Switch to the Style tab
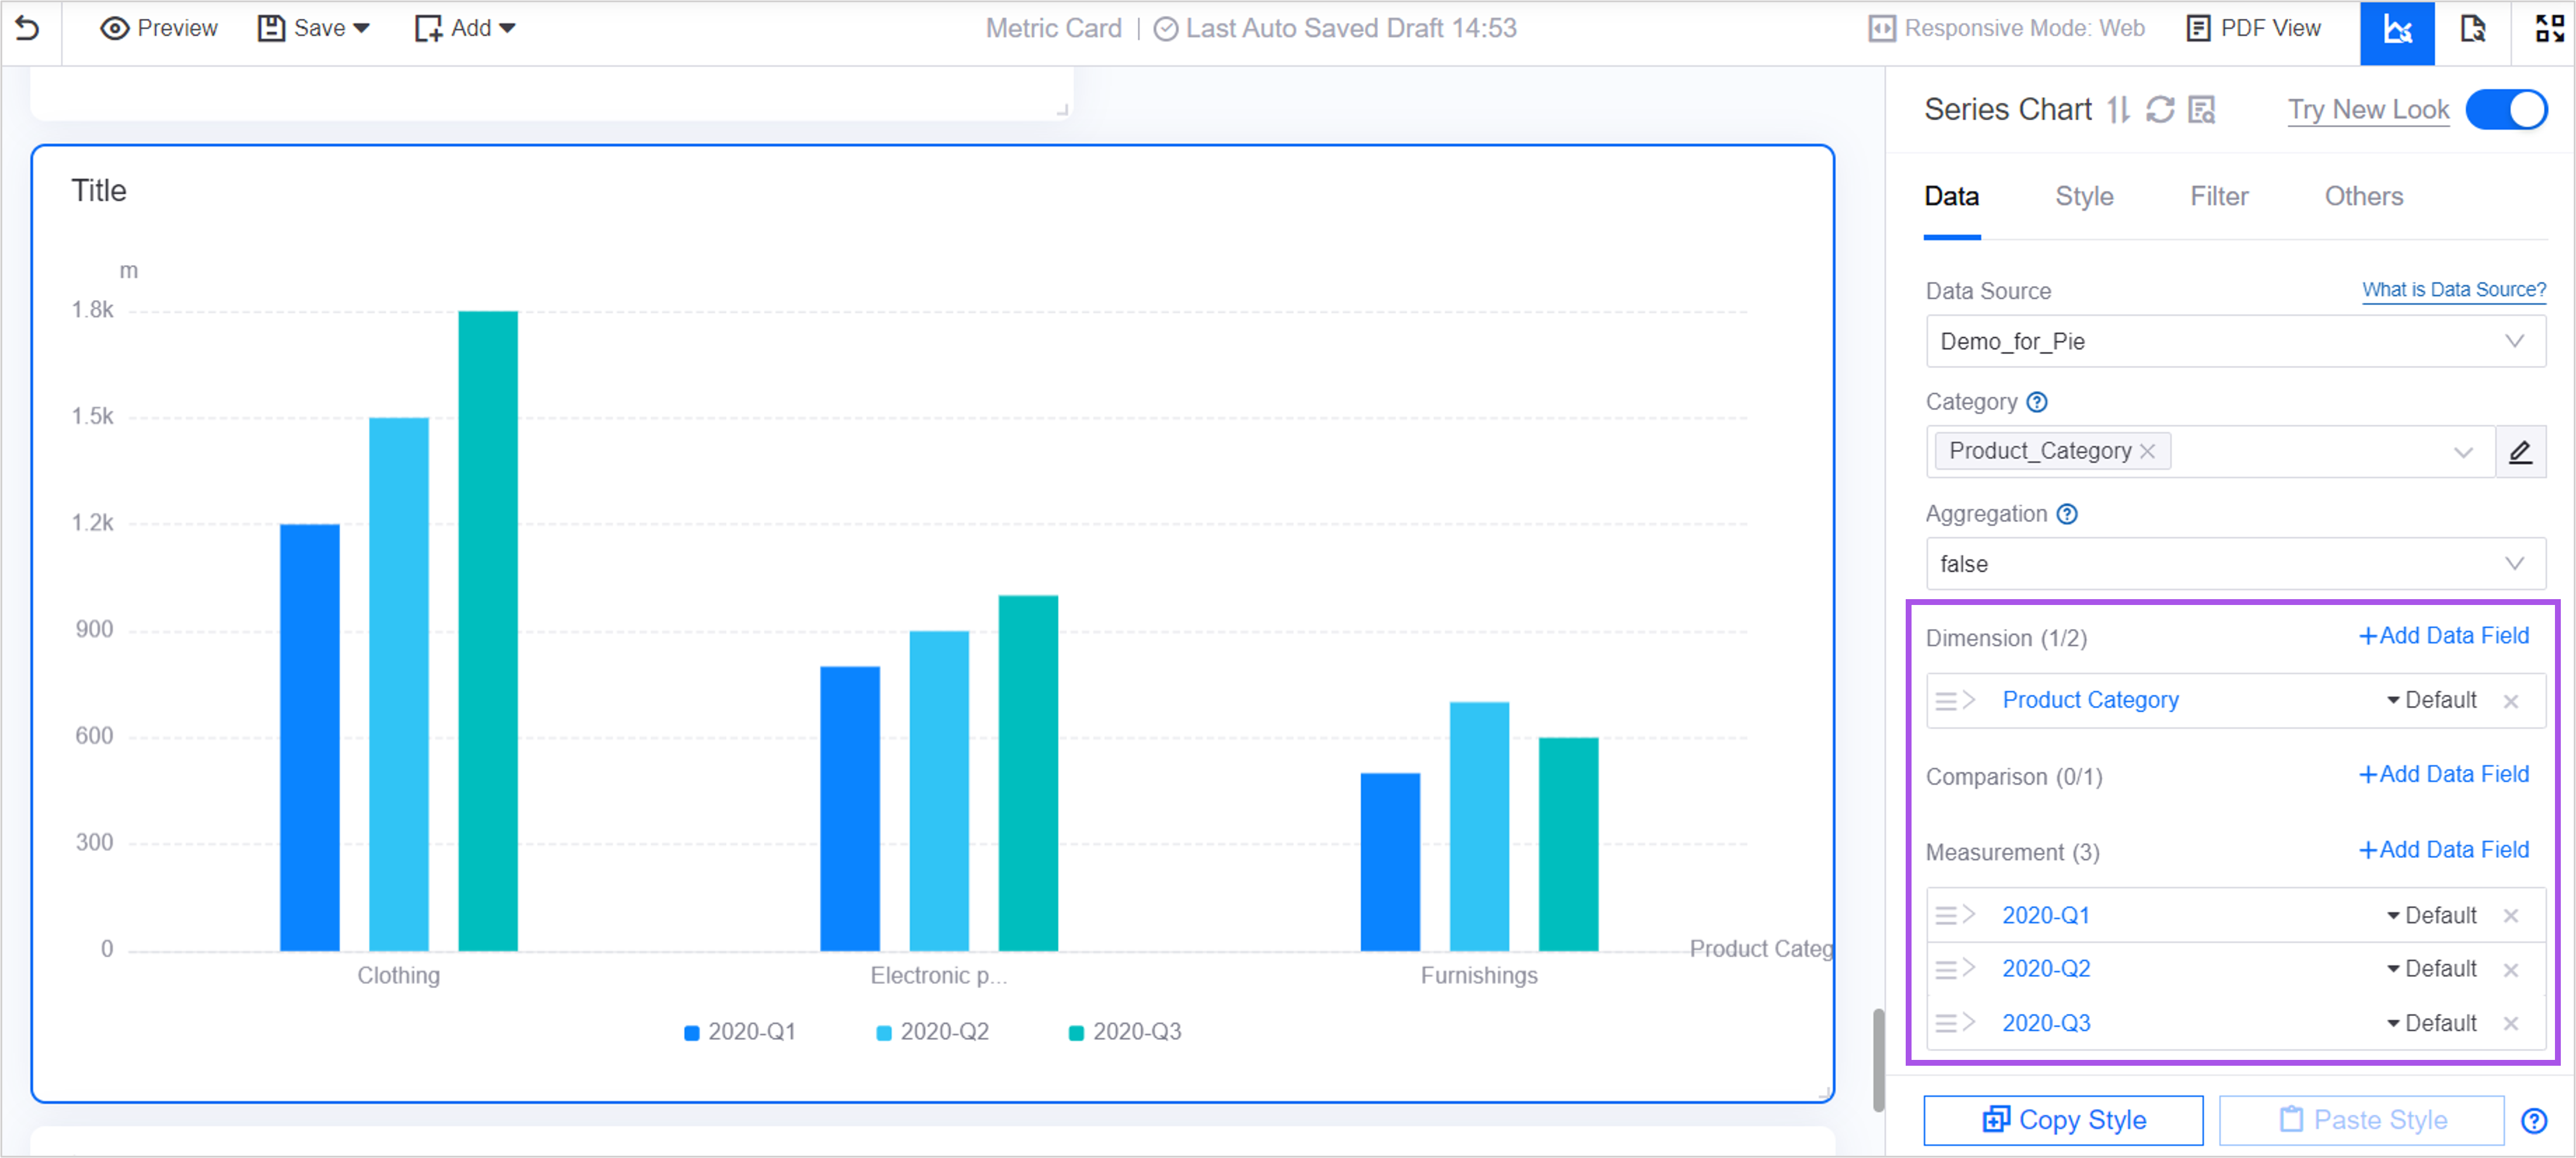Screen dimensions: 2576x1158 point(2084,197)
